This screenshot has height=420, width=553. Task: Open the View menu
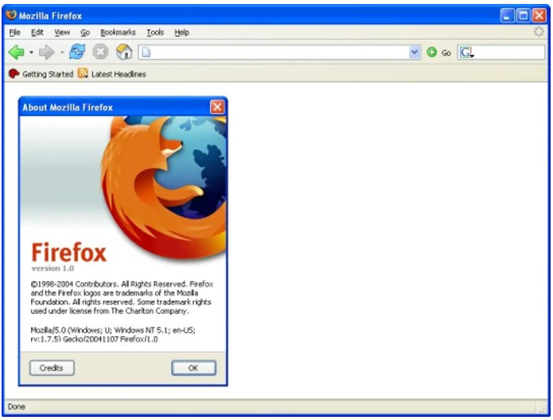(x=62, y=33)
